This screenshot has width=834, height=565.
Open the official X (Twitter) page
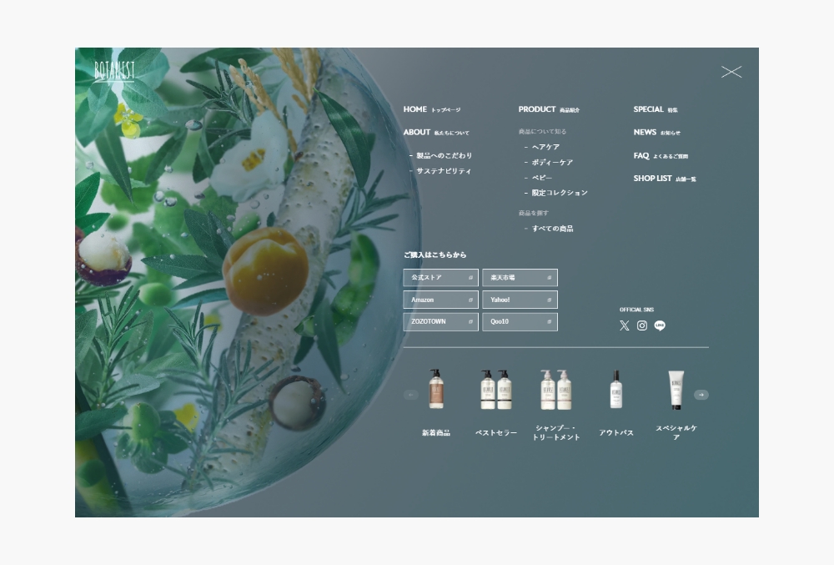click(624, 325)
